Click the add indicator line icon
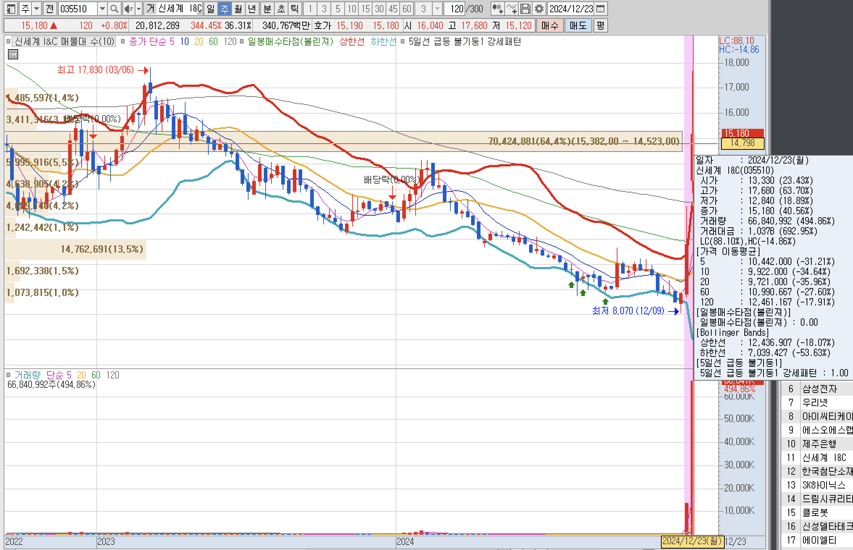The image size is (853, 550). coord(512,9)
